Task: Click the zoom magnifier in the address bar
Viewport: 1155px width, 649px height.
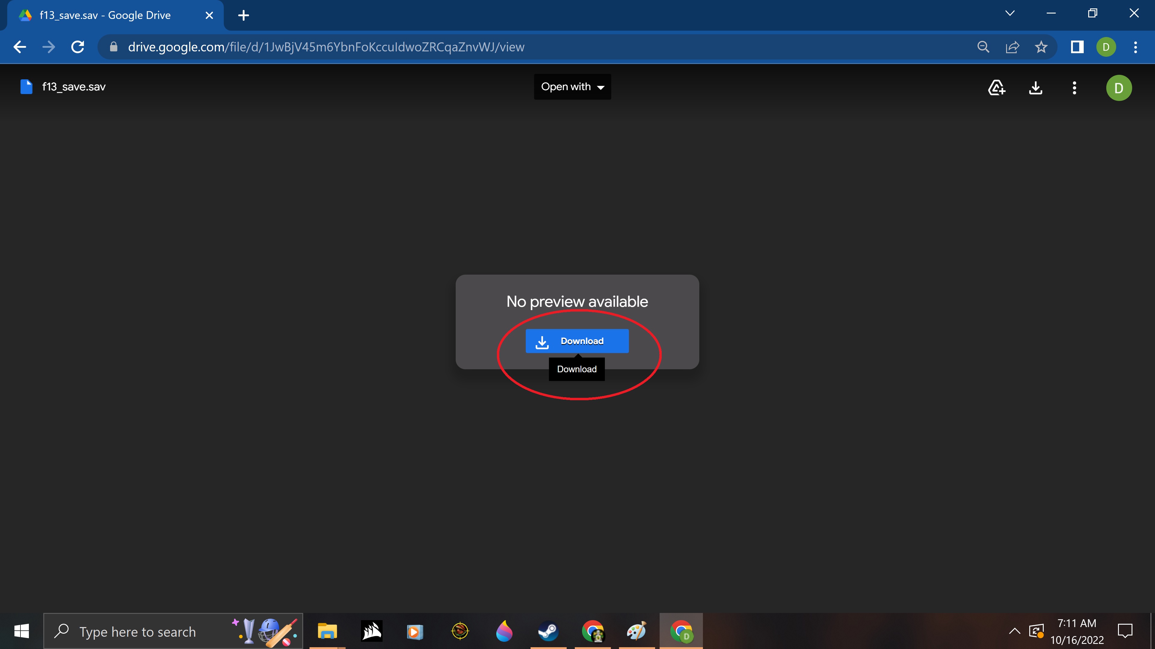Action: pyautogui.click(x=983, y=47)
